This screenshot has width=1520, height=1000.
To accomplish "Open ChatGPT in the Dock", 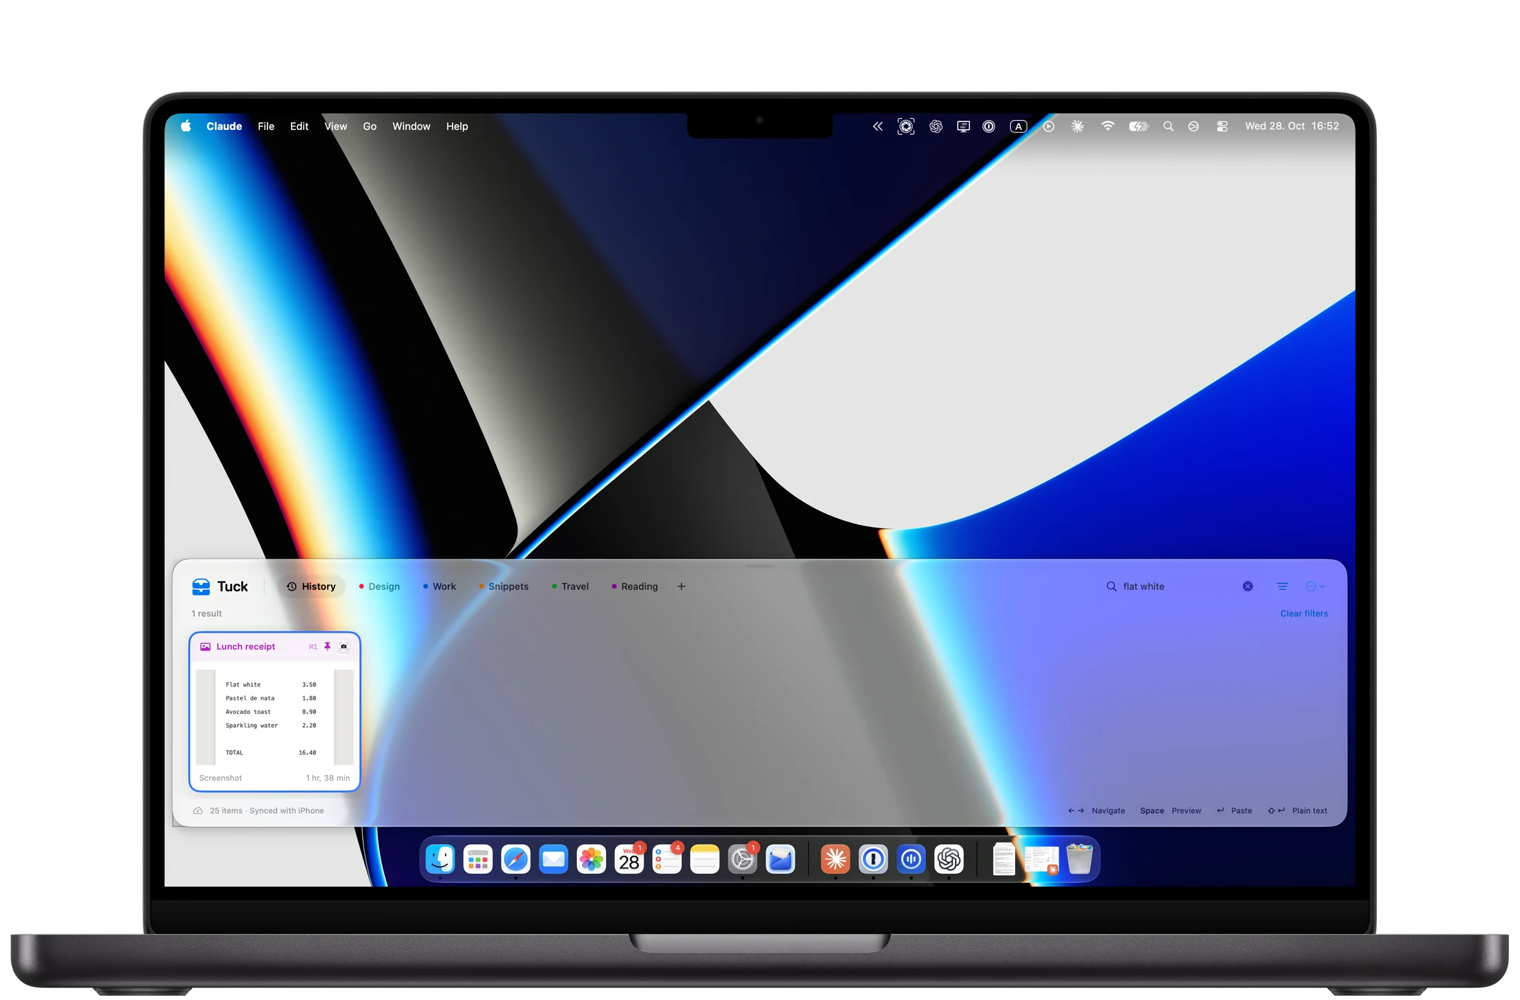I will (949, 859).
